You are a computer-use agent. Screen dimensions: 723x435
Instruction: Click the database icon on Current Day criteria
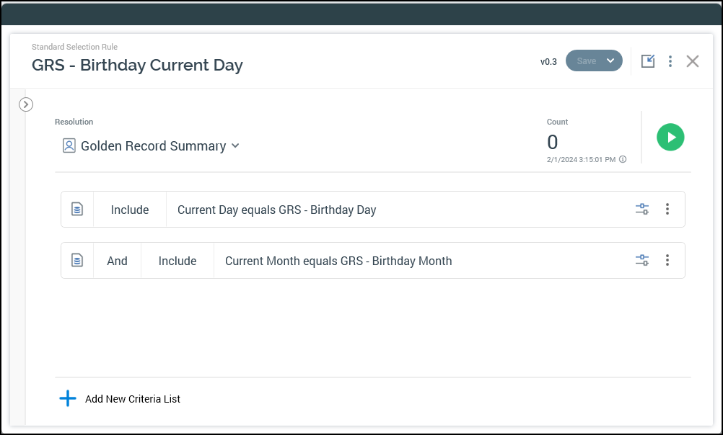click(x=77, y=210)
